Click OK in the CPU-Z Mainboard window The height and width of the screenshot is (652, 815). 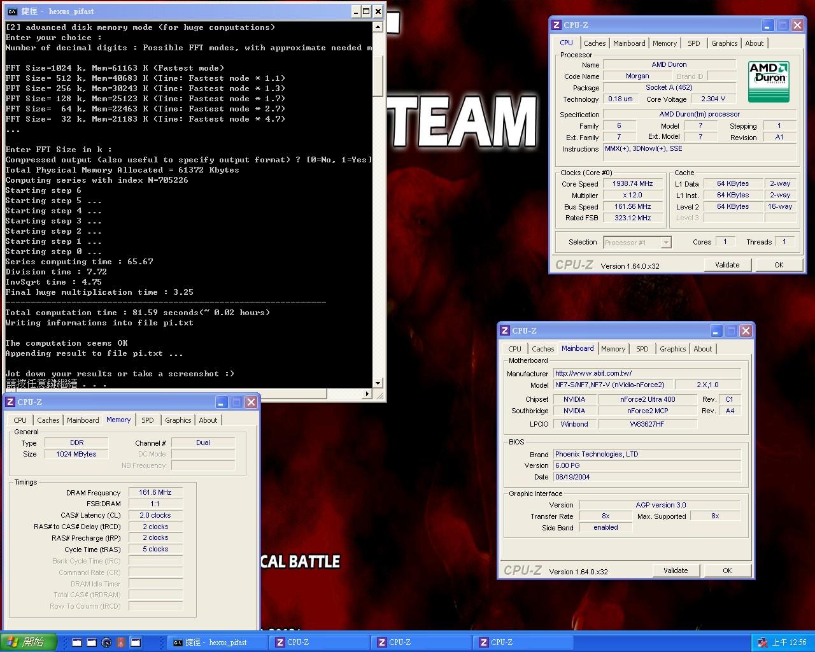pyautogui.click(x=727, y=570)
